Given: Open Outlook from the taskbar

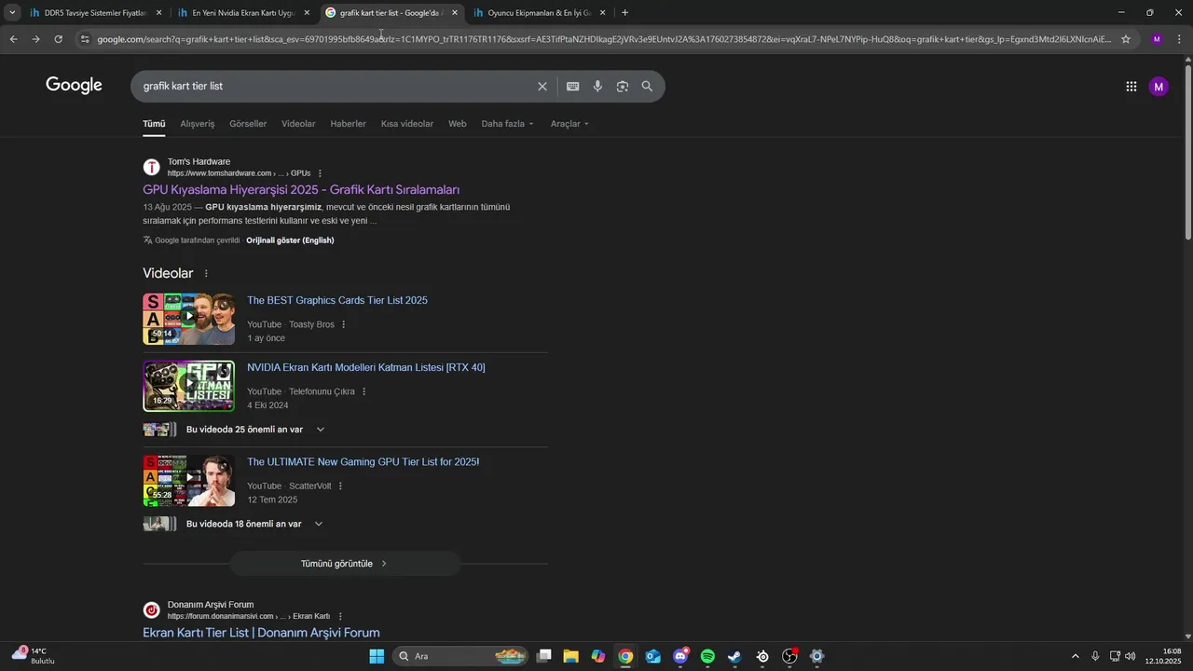Looking at the screenshot, I should [x=652, y=656].
